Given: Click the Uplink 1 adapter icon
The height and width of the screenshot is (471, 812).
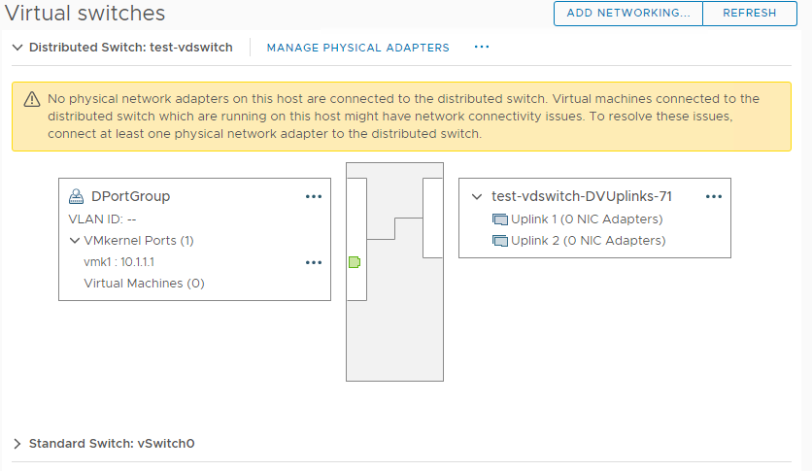Looking at the screenshot, I should [500, 219].
